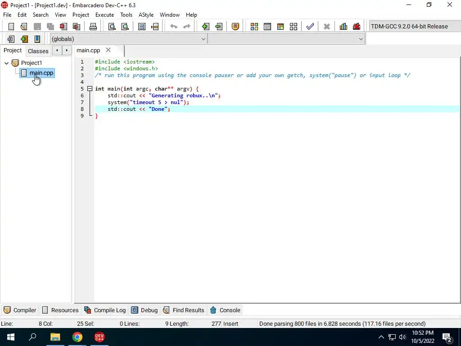Open the Project menu
Image resolution: width=461 pixels, height=346 pixels.
[81, 15]
